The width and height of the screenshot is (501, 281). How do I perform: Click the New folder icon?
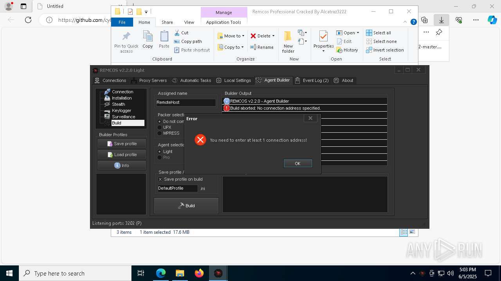pos(288,36)
